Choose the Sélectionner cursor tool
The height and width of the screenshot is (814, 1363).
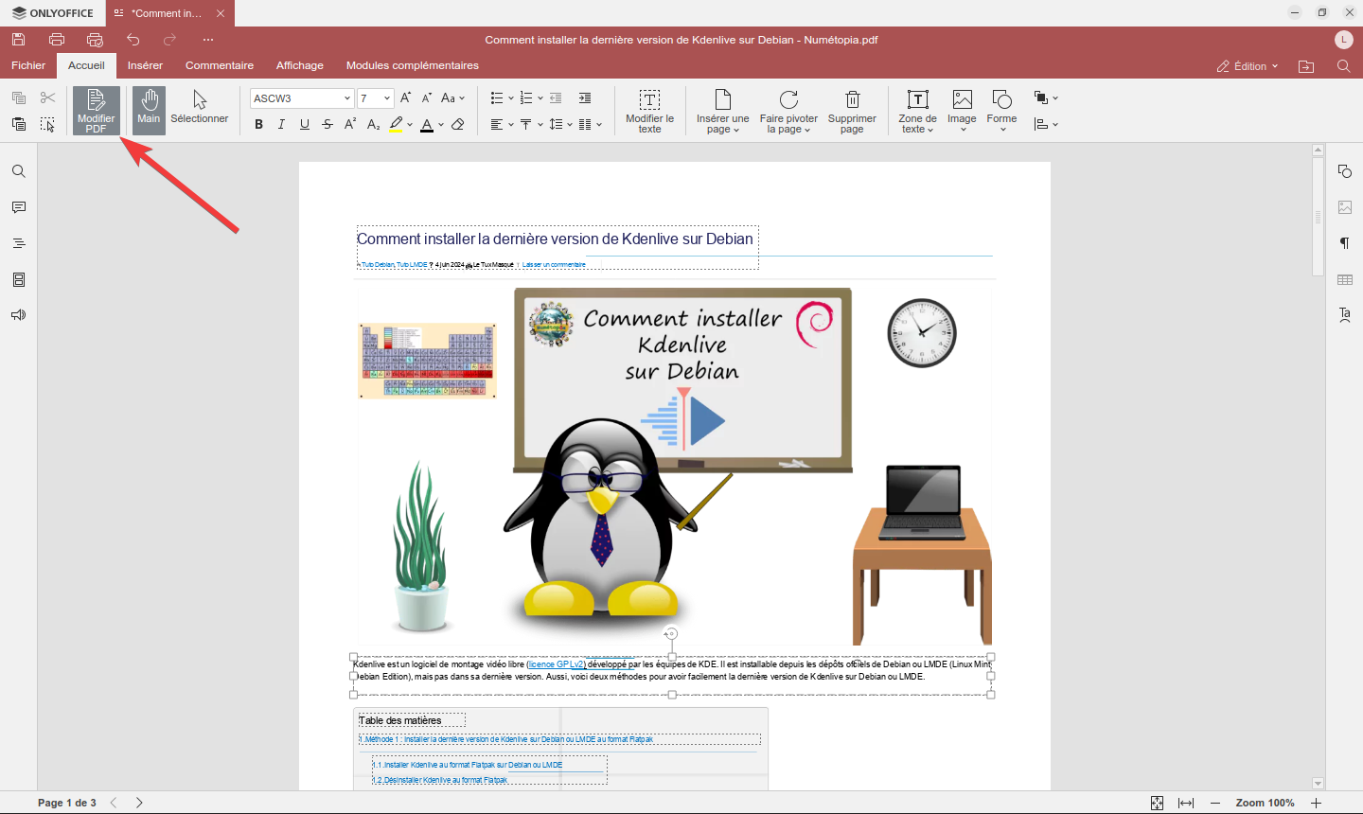pos(200,111)
